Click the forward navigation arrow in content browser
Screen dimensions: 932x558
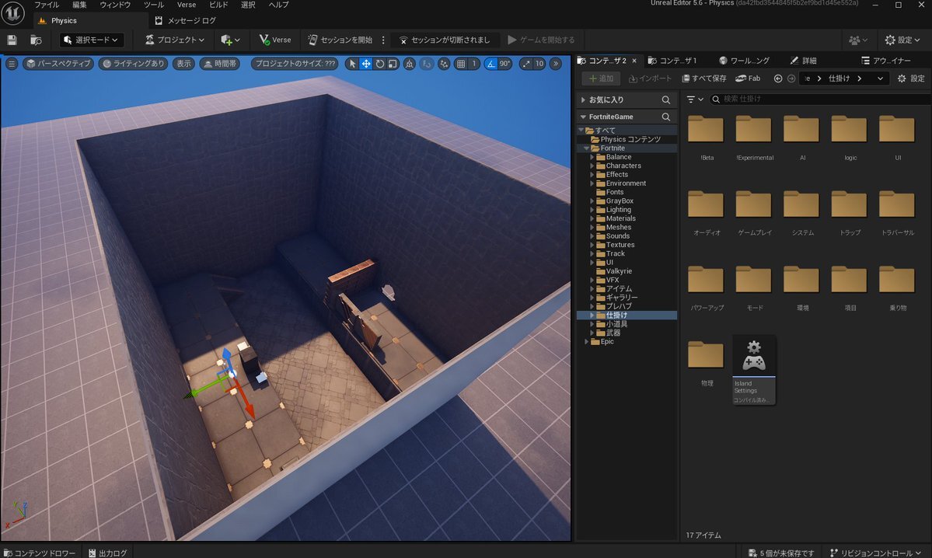coord(791,78)
